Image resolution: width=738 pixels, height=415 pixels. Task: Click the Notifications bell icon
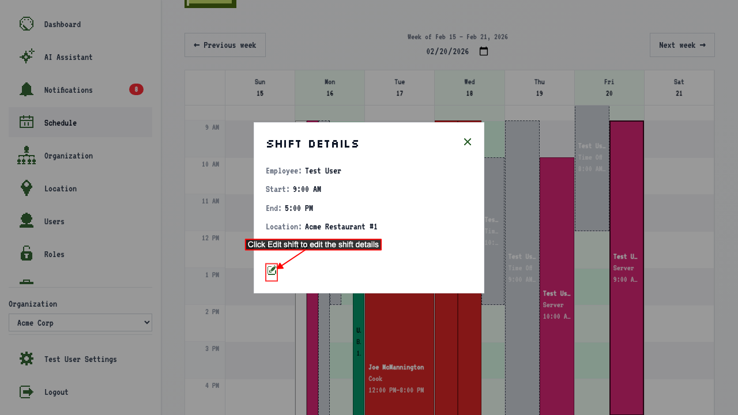tap(27, 90)
